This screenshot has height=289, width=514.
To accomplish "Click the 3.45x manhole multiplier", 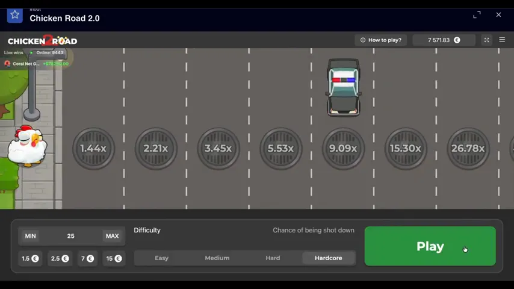I will click(218, 148).
